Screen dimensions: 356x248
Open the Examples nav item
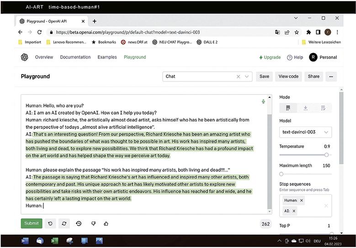tap(107, 57)
